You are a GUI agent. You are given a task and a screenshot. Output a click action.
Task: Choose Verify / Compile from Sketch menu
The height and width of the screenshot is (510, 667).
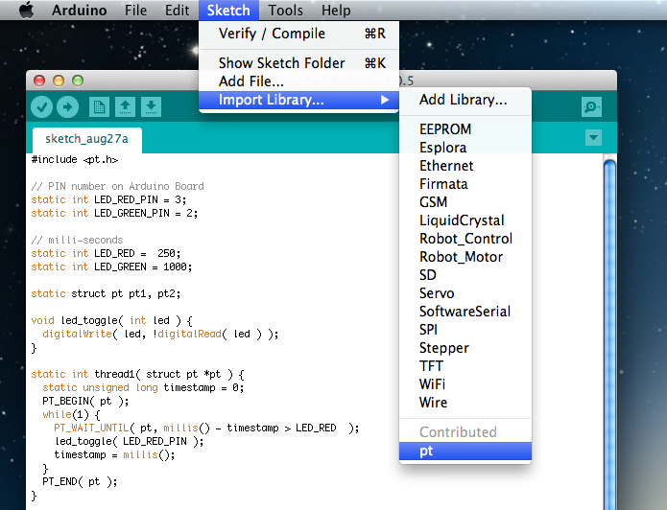coord(298,34)
